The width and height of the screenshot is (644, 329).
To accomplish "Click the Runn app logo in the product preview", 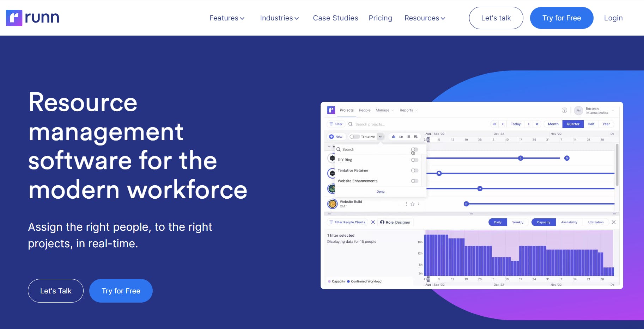I will [331, 110].
